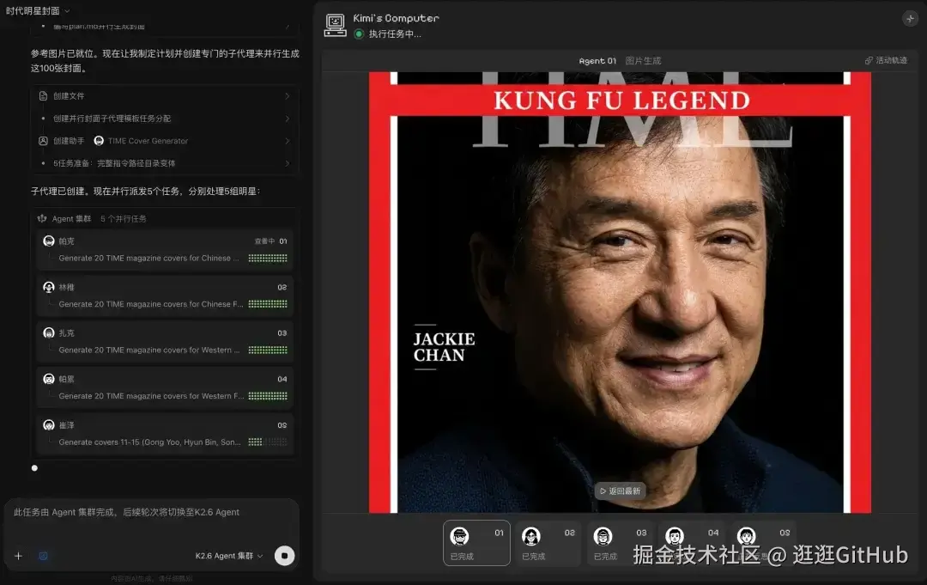Click the avatar icon of task 01
The width and height of the screenshot is (927, 585).
click(x=49, y=241)
